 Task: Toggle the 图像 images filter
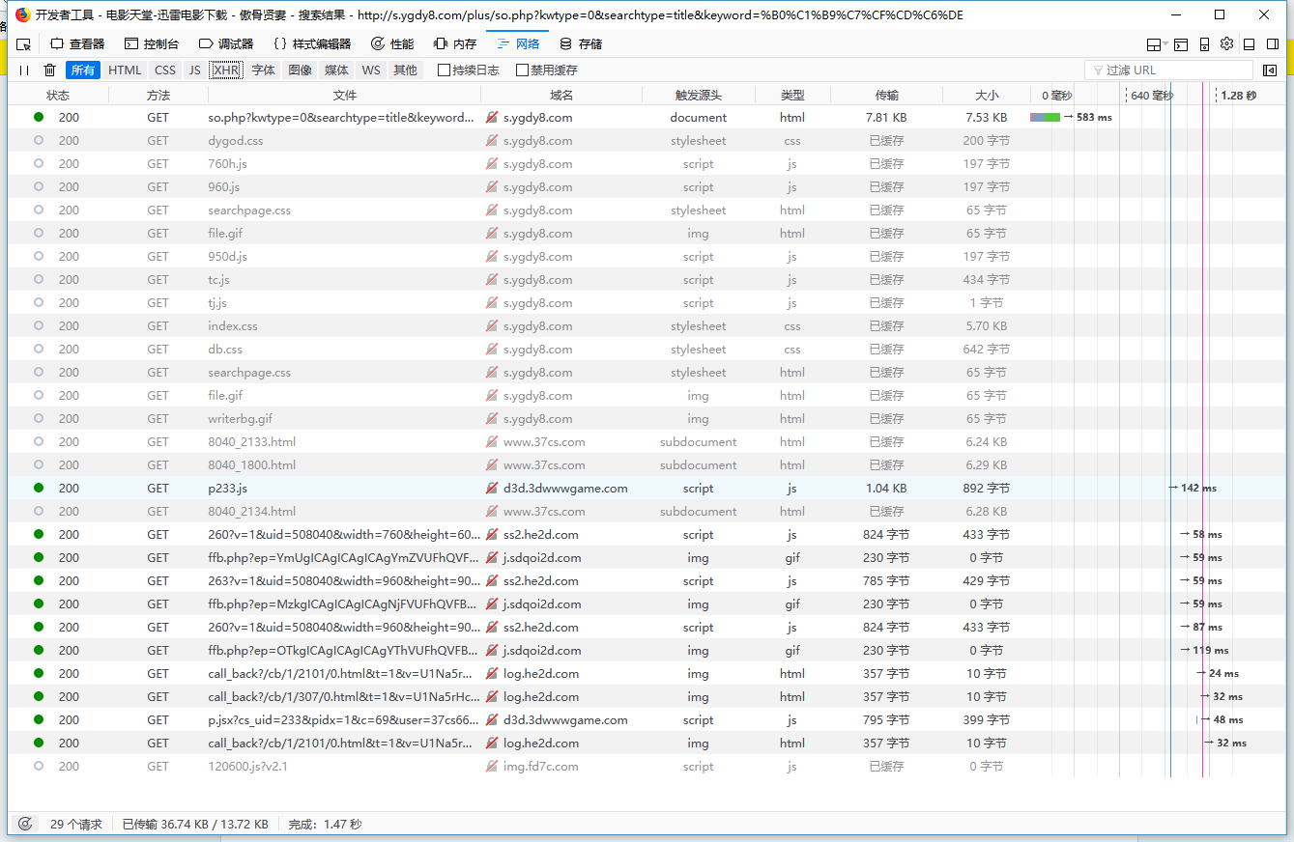click(300, 70)
